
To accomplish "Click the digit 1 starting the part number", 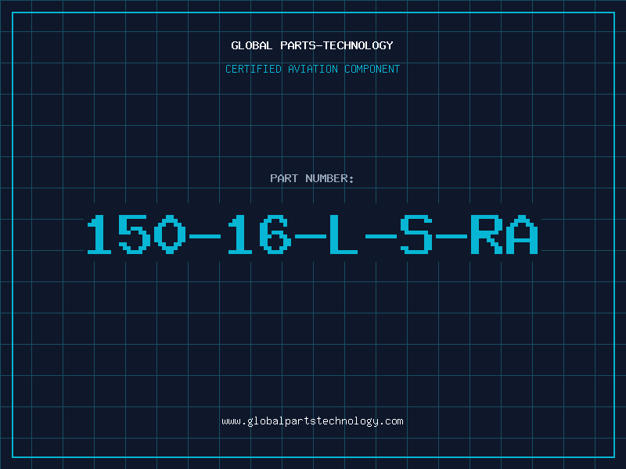I will 99,234.
